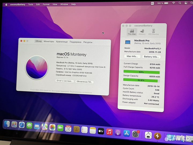Open Finder from the Dock
This screenshot has width=193, height=145.
point(7,124)
